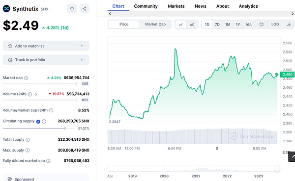Viewport: 295px width, 181px height.
Task: Click the download chart icon
Action: click(289, 25)
